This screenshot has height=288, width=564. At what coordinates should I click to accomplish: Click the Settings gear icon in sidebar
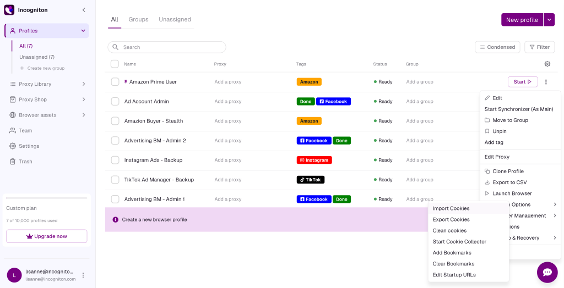point(13,146)
